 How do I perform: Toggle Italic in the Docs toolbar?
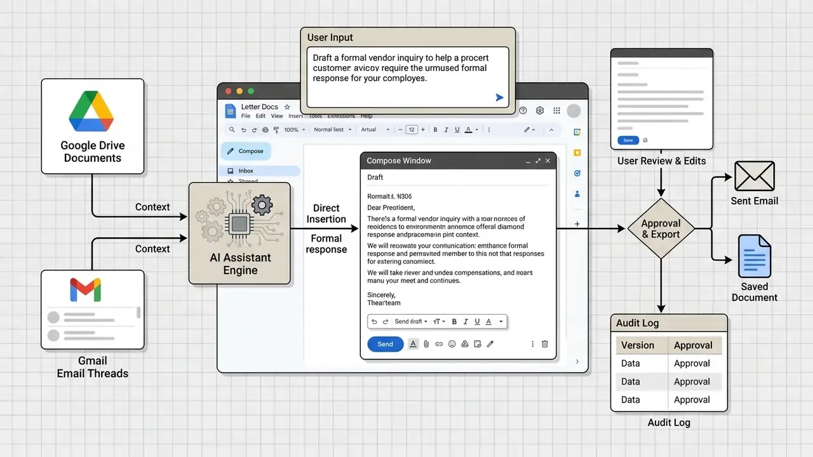pos(447,129)
